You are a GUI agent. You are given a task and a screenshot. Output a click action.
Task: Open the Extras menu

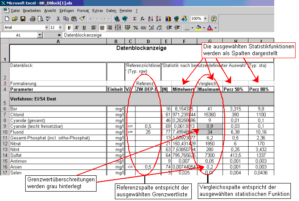point(99,10)
